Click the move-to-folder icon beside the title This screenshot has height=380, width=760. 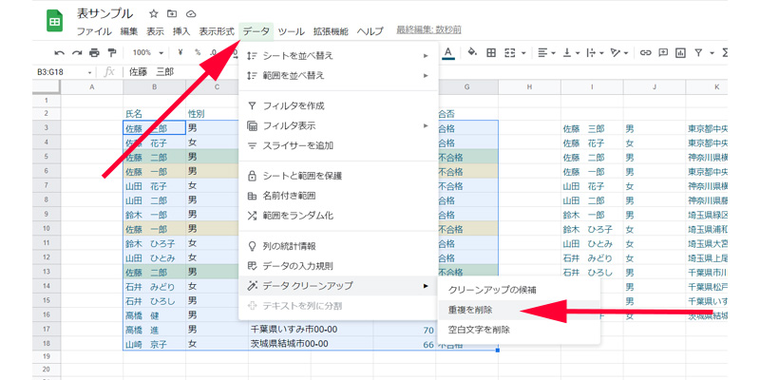[172, 13]
